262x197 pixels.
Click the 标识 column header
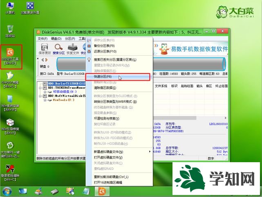coord(174,86)
